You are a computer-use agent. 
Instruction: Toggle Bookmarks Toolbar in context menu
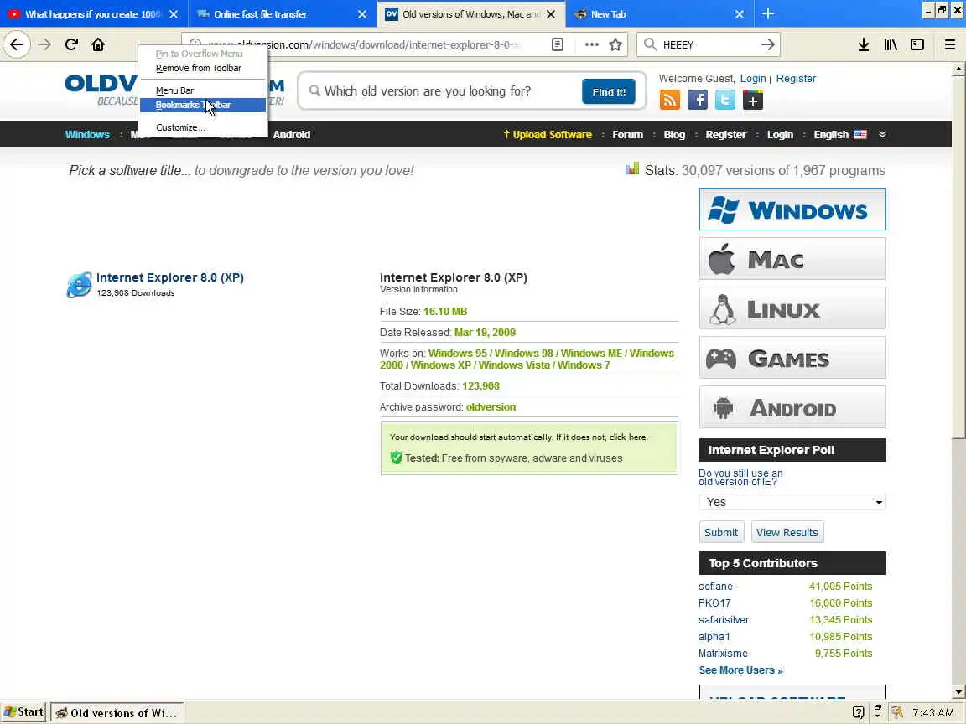point(203,106)
